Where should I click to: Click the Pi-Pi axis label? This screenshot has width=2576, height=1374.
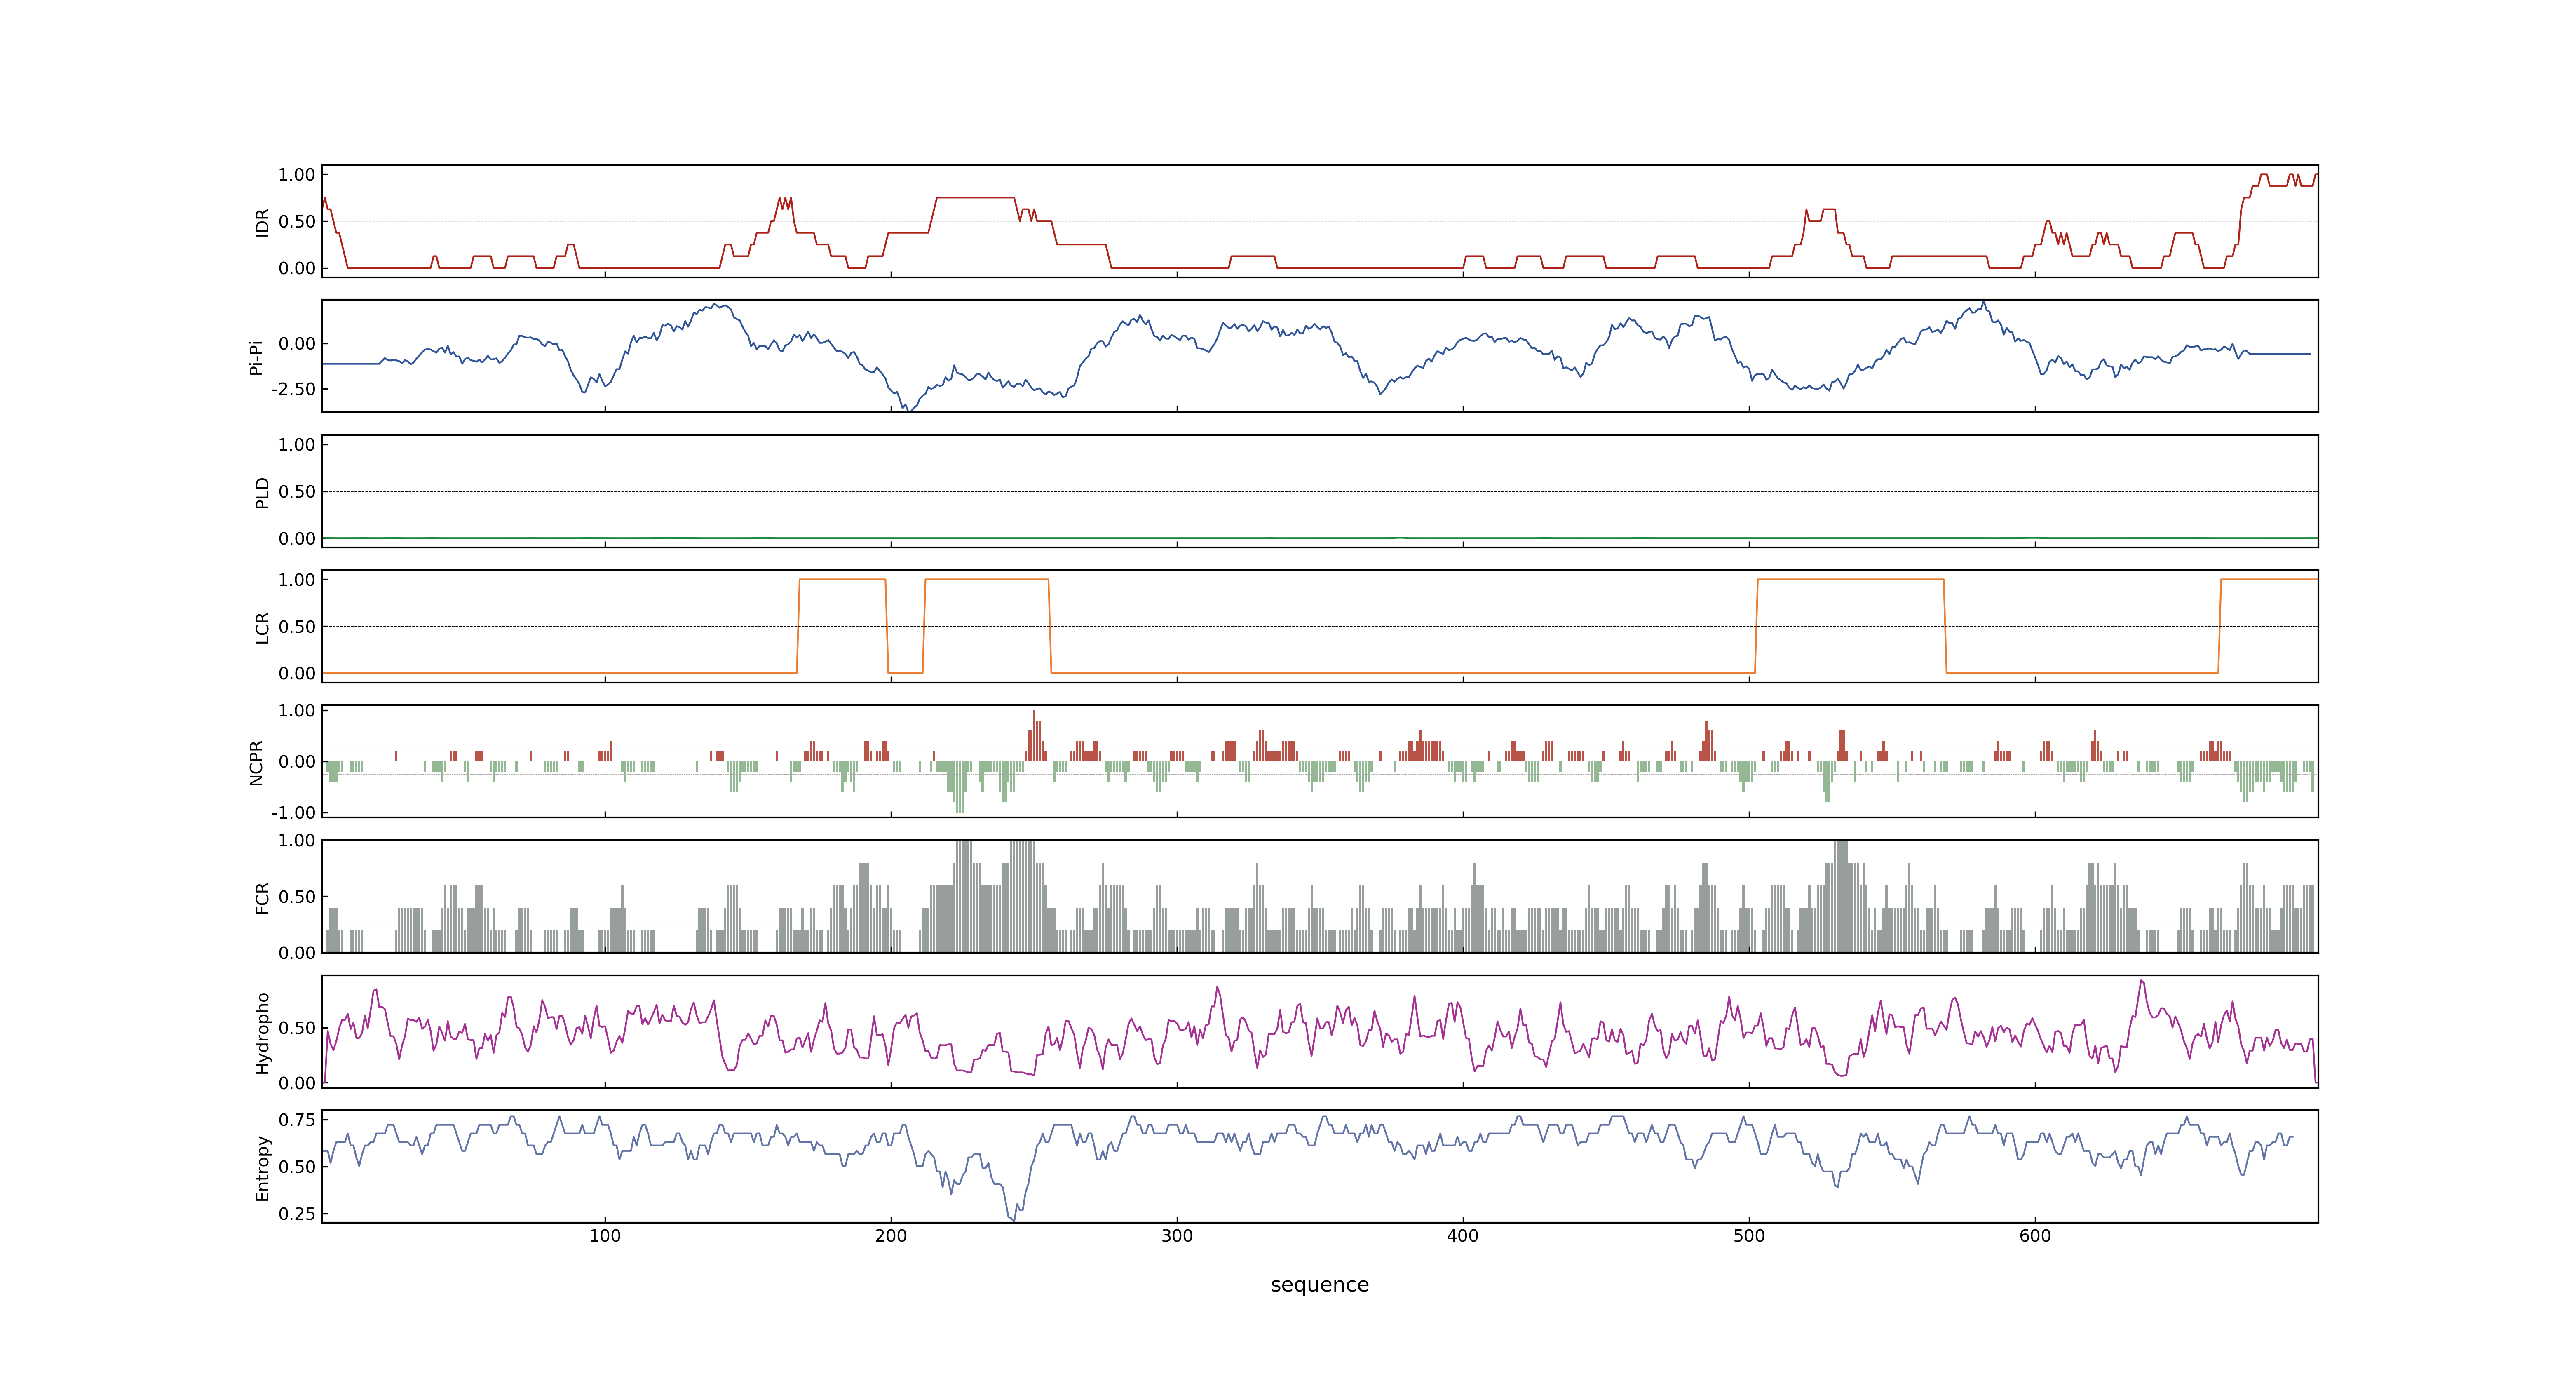point(256,357)
